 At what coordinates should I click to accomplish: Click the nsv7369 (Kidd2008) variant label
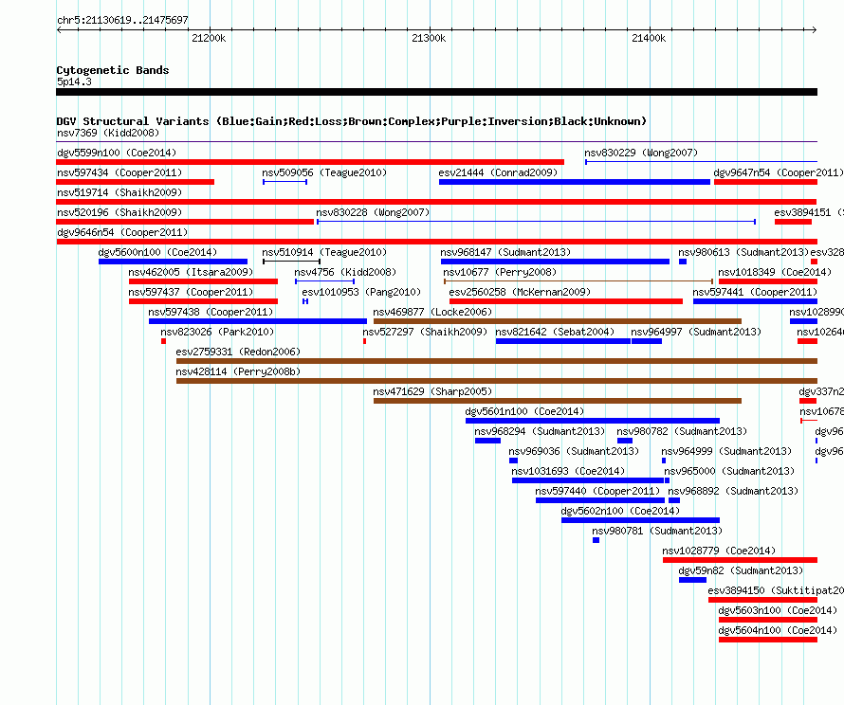108,133
